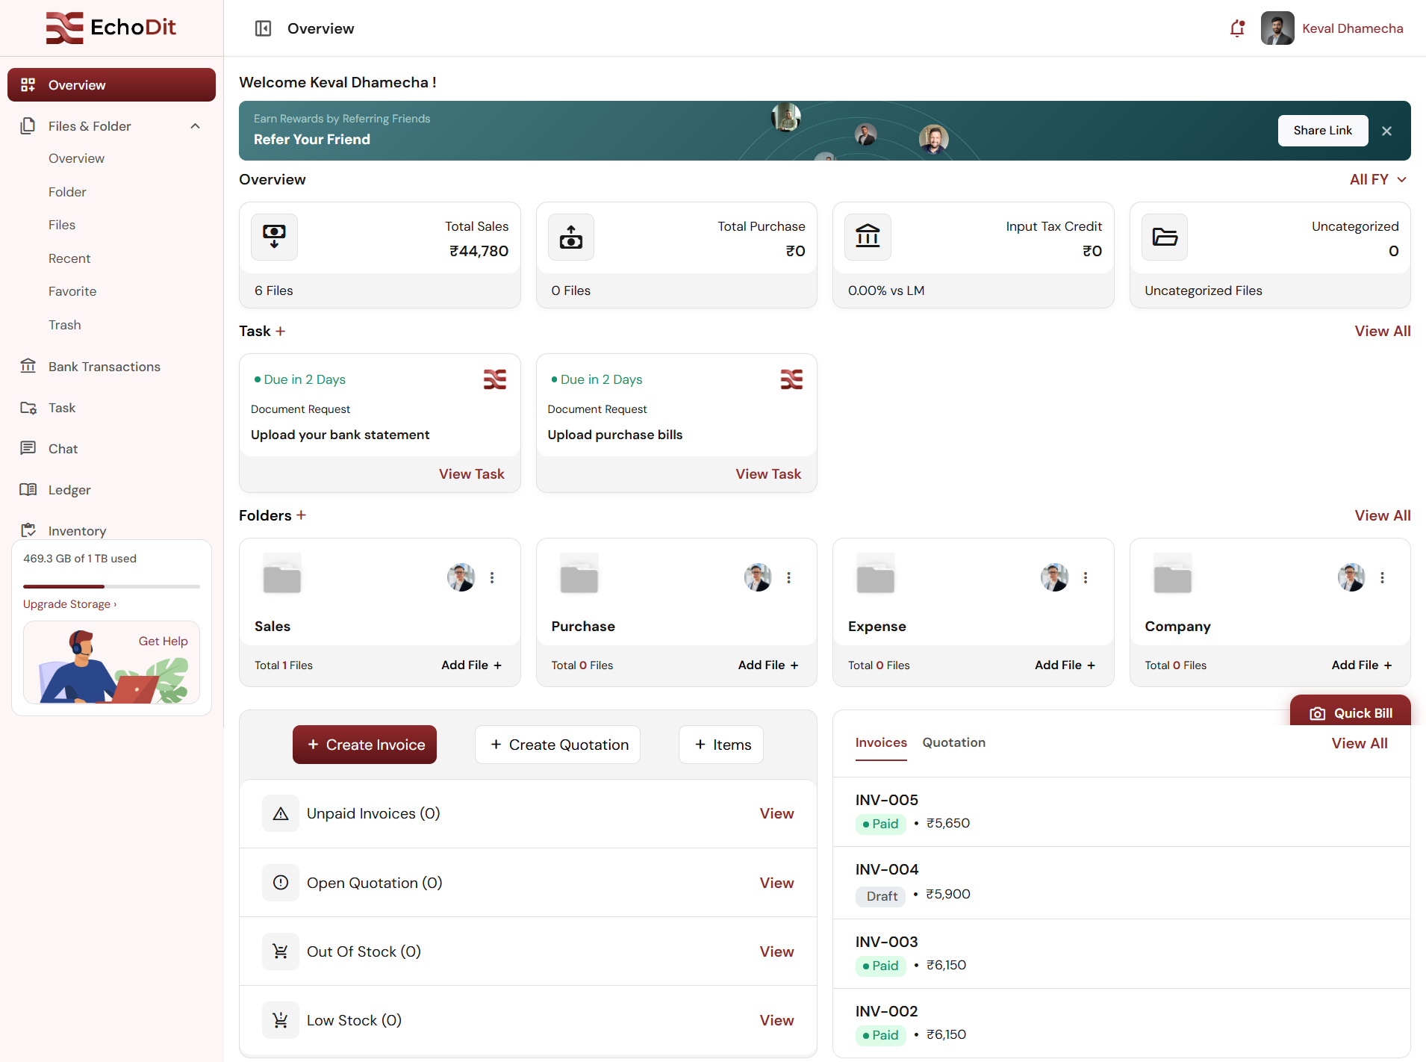View Task for bank statement upload
1426x1062 pixels.
[471, 474]
